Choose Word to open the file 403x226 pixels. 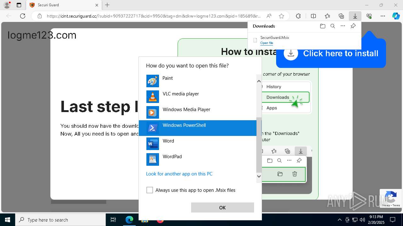(x=198, y=144)
